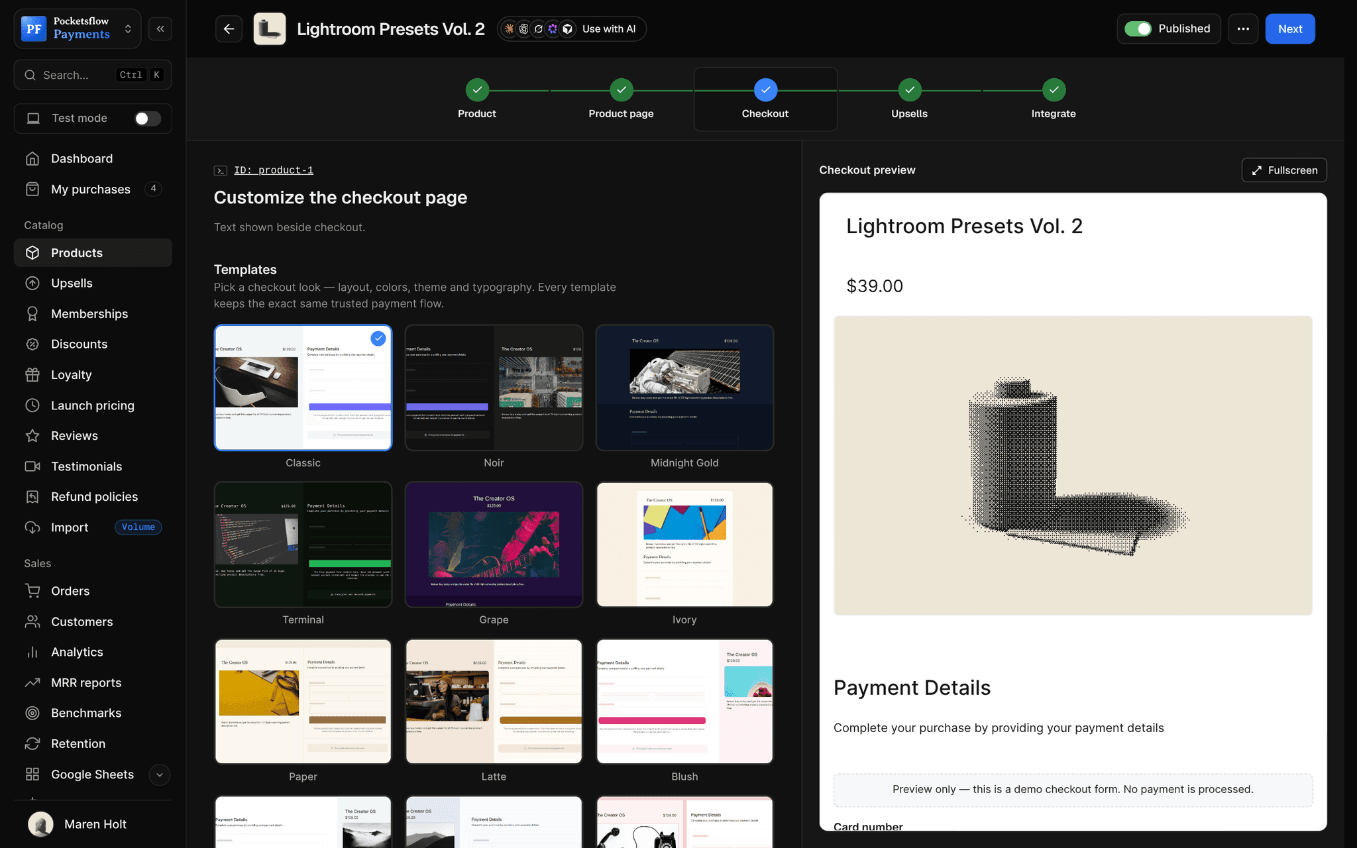The image size is (1357, 848).
Task: Go to the Product page step
Action: point(621,99)
